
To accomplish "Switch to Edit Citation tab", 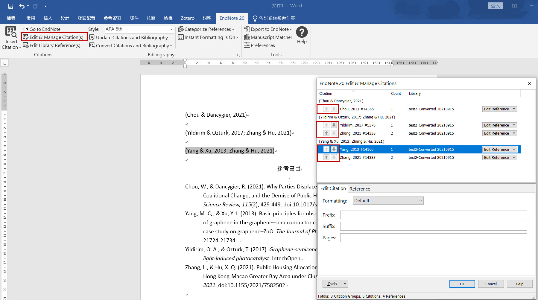I will point(333,188).
